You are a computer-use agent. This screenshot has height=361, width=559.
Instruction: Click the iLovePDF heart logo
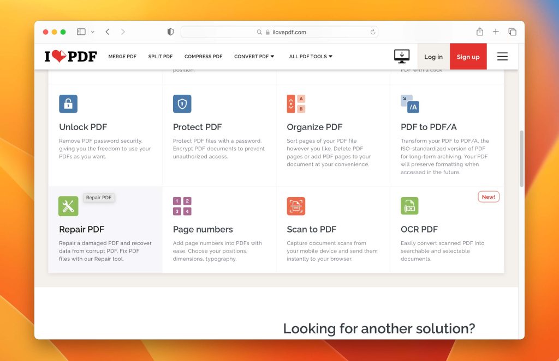pos(70,56)
